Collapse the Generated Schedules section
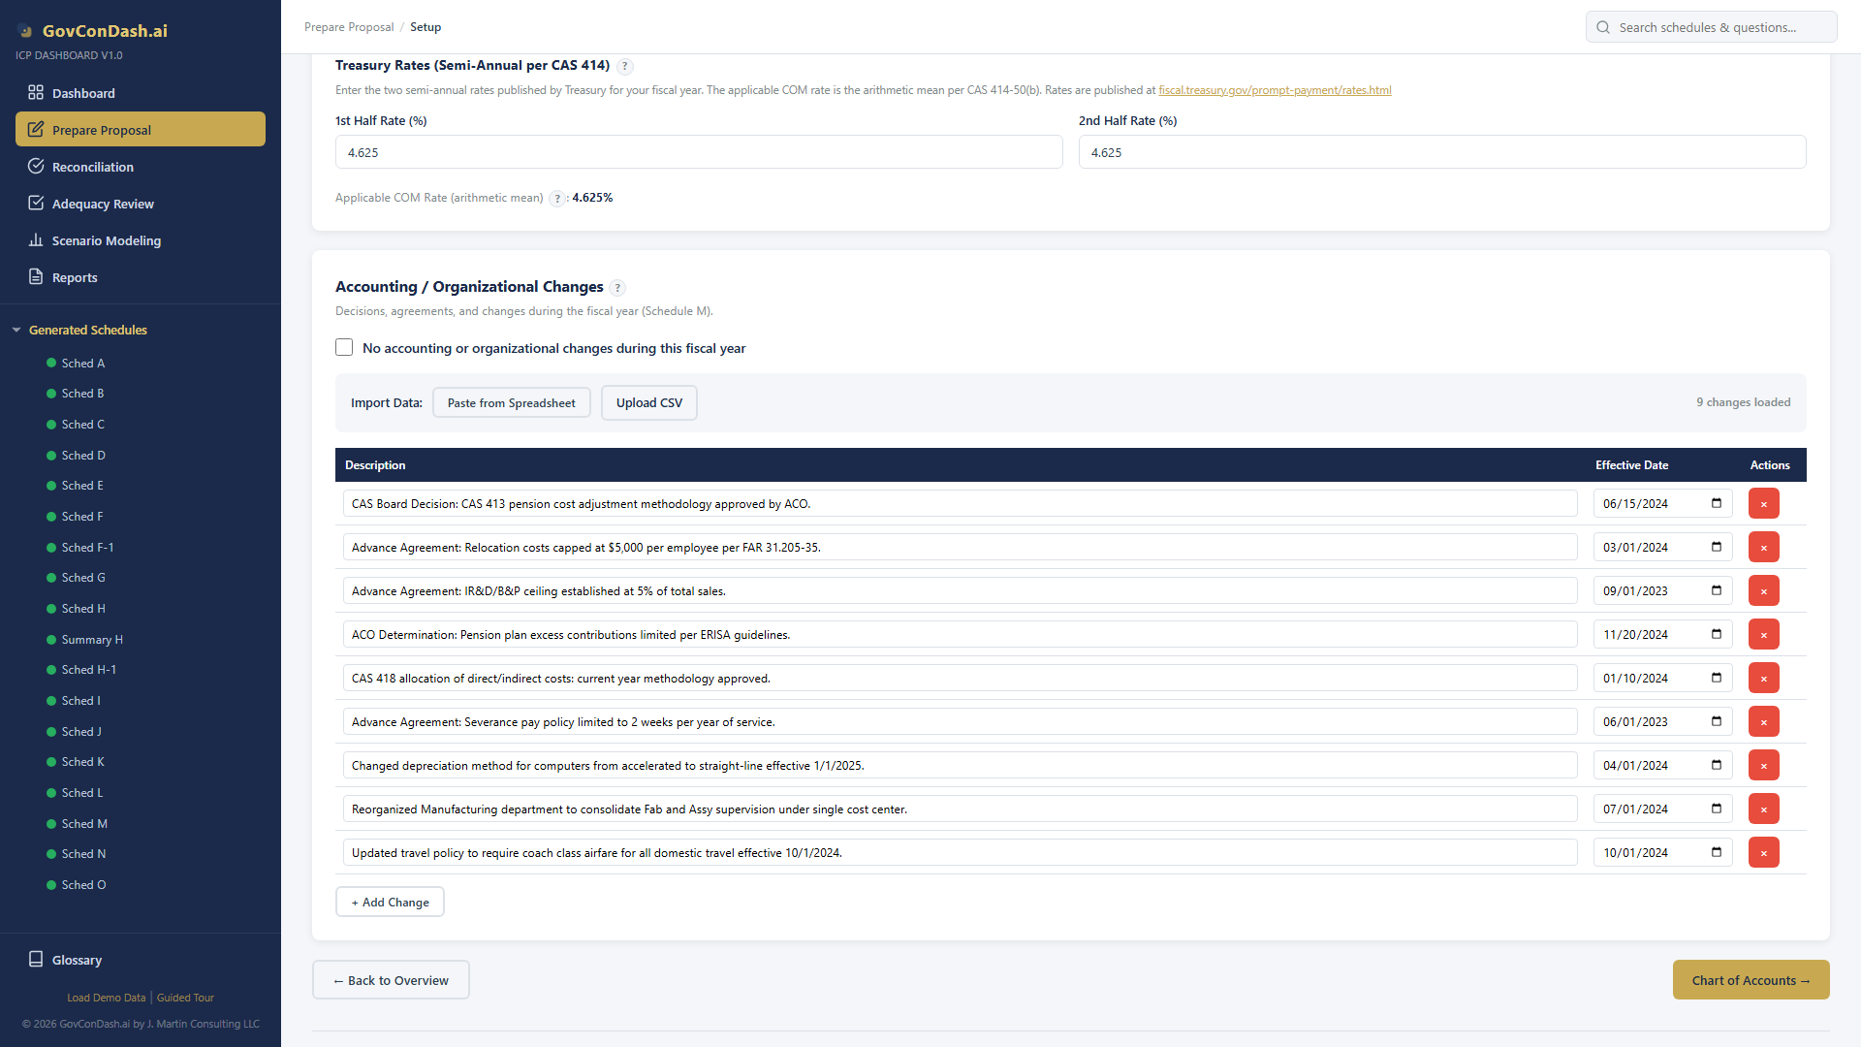The image size is (1861, 1047). 16,331
